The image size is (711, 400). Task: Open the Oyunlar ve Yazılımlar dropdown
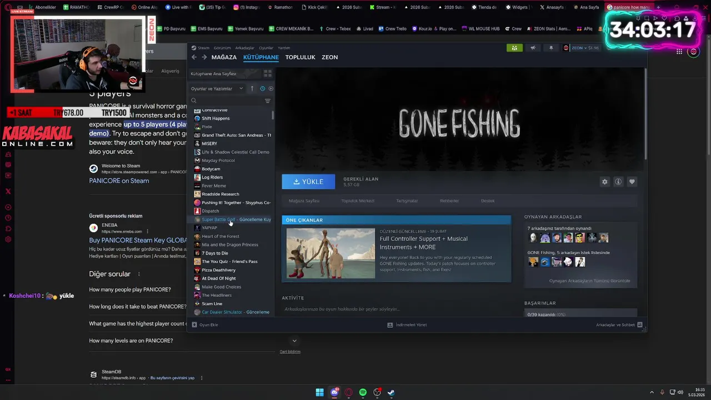click(x=217, y=88)
